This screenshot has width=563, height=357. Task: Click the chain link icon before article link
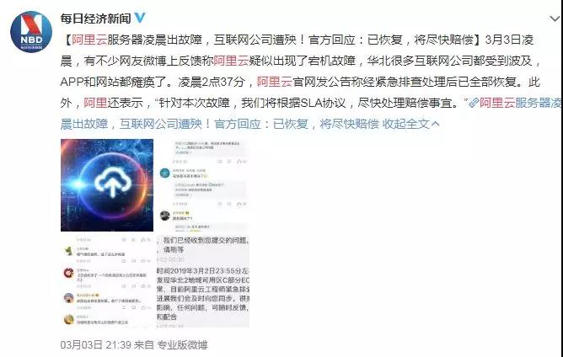[x=474, y=104]
